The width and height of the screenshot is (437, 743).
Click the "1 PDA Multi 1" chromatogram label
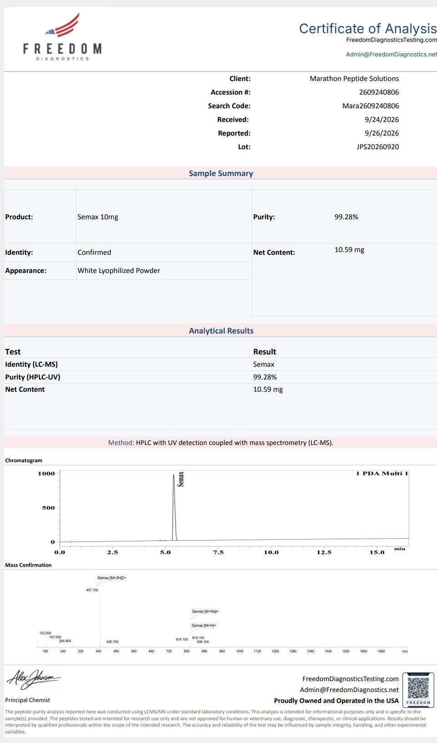(382, 474)
